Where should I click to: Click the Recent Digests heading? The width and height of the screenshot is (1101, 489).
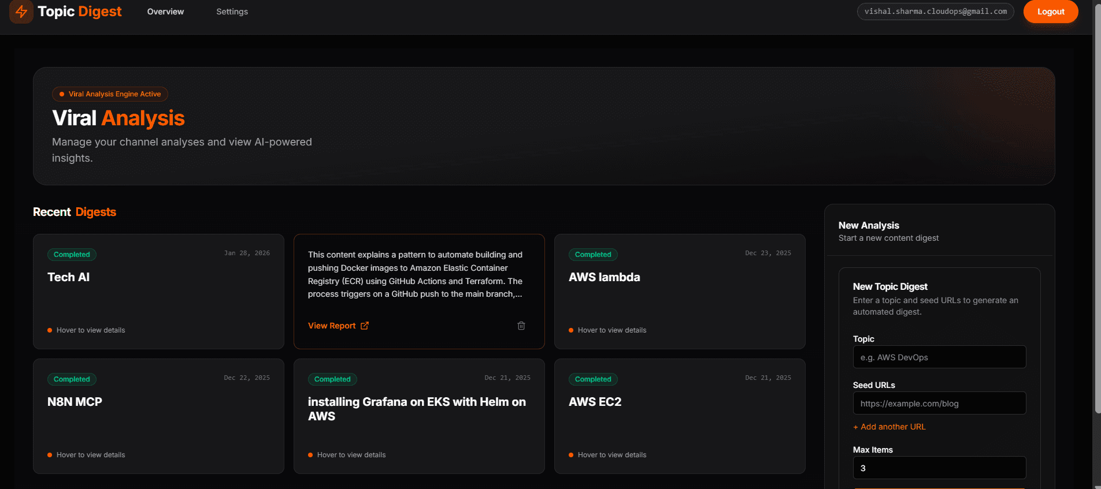point(75,212)
